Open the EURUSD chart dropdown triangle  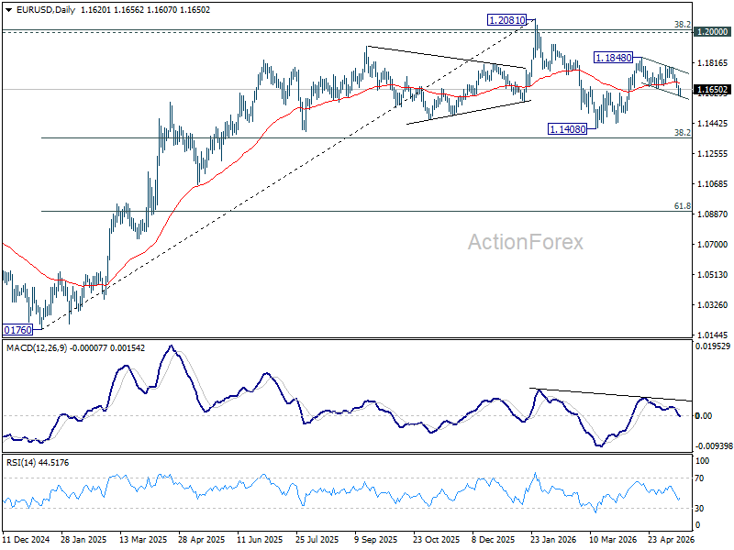(x=8, y=10)
